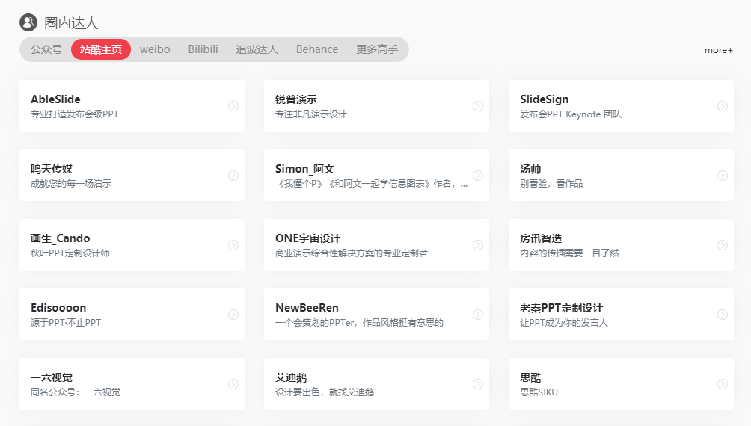Click the arrow icon on 锐普演示 card

(478, 106)
